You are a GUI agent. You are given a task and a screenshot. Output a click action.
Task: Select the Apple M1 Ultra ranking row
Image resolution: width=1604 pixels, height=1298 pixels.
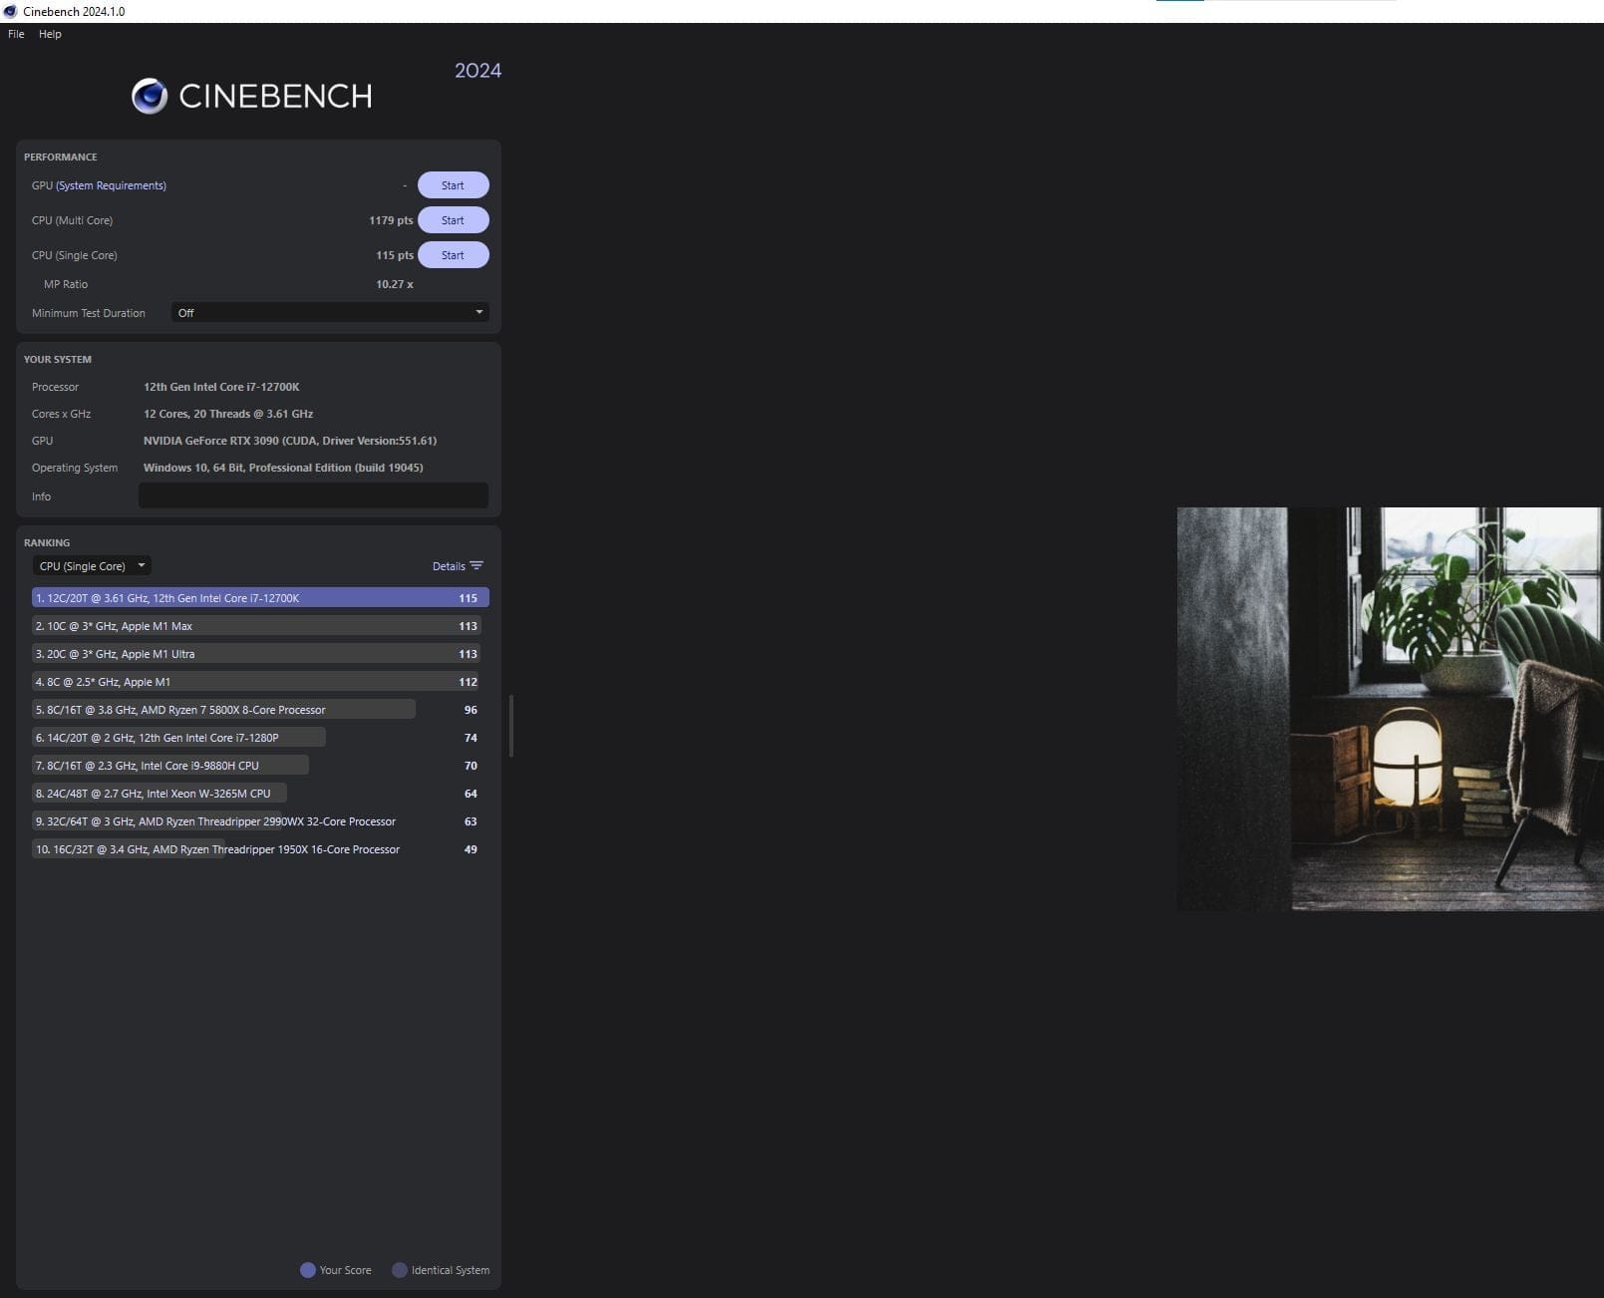[x=260, y=654]
